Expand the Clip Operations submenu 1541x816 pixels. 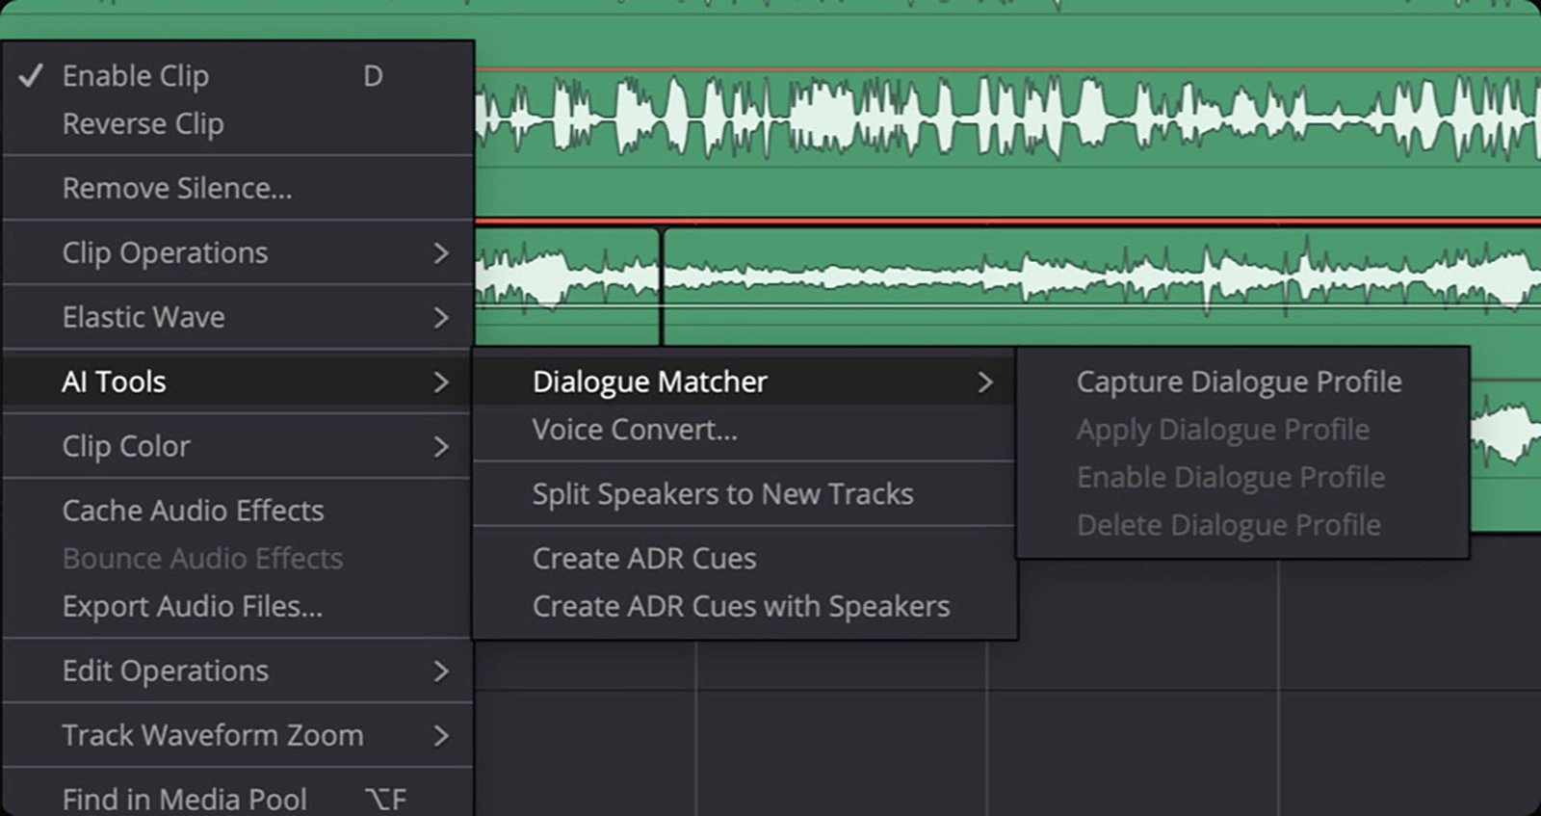165,253
